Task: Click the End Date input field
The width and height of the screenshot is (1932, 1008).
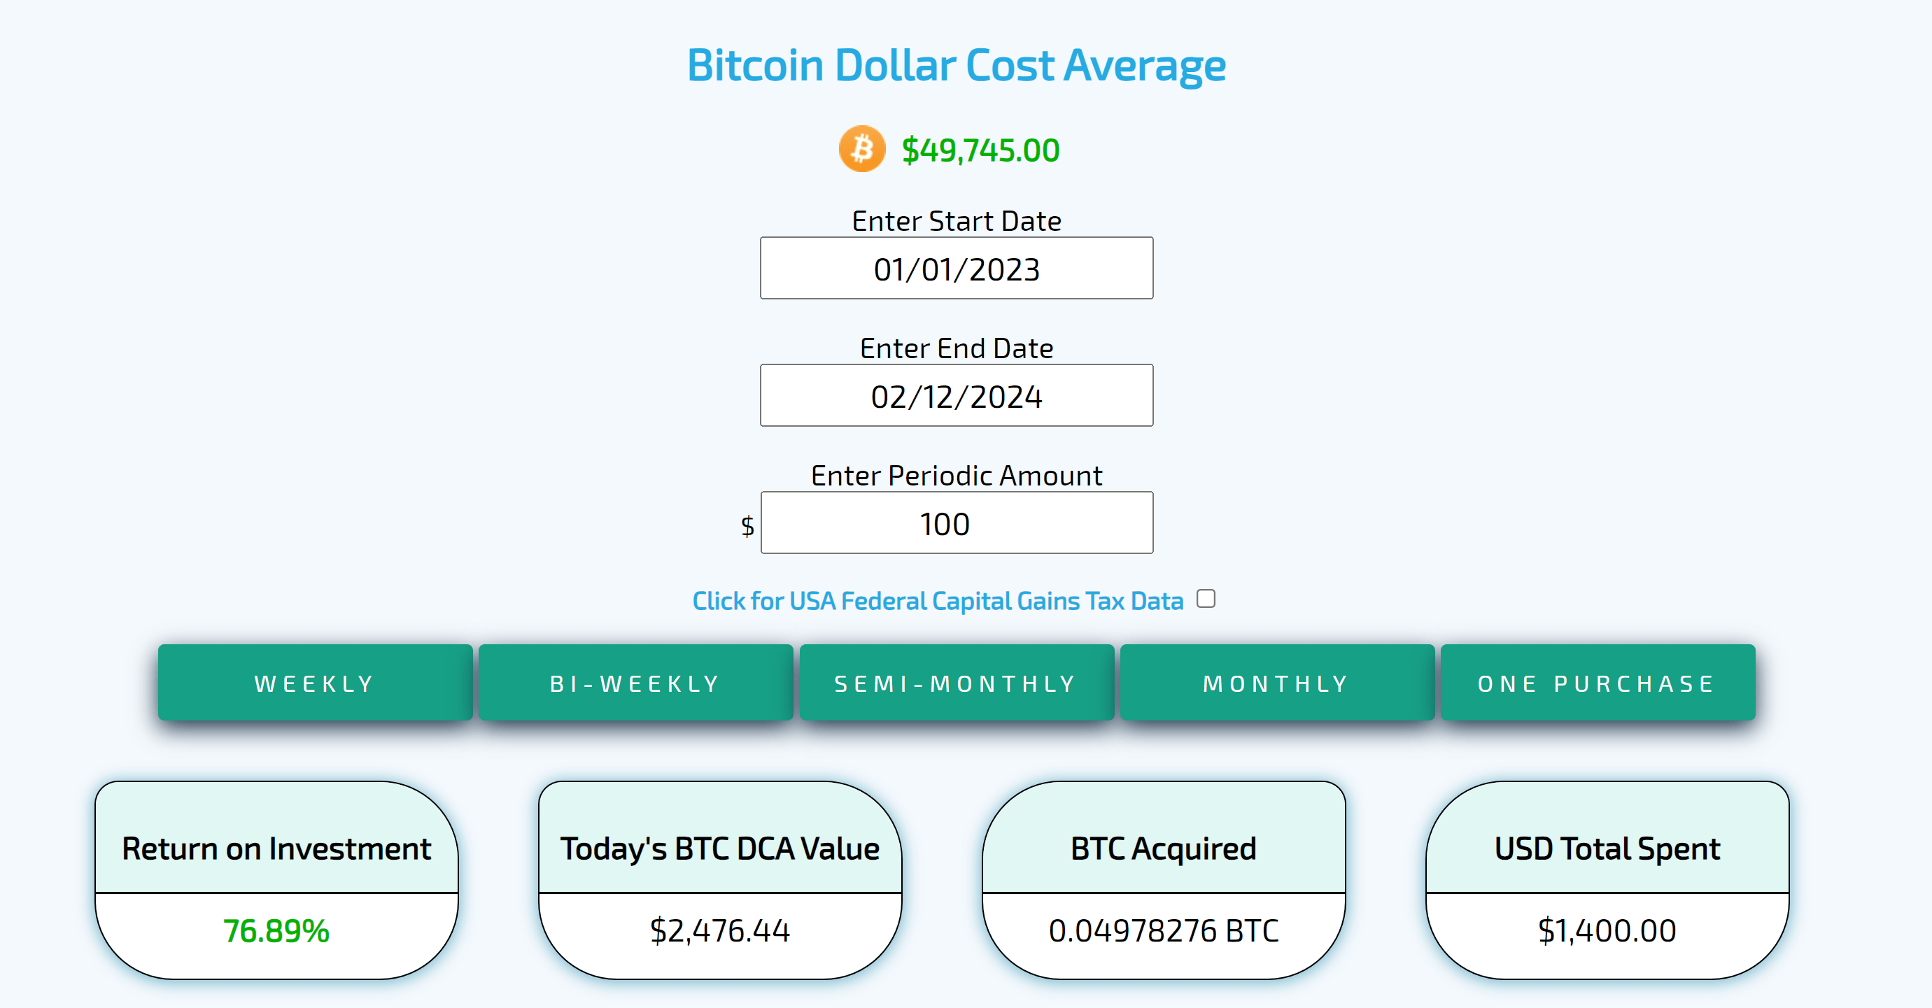Action: (957, 396)
